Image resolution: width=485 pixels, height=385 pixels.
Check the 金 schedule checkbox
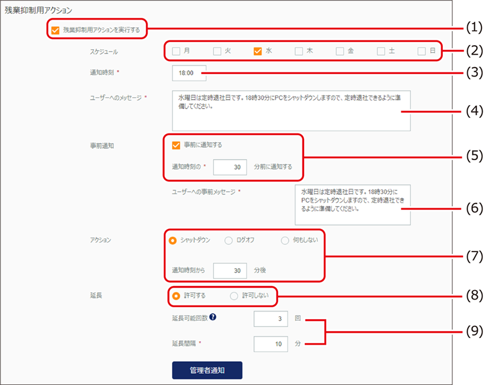pyautogui.click(x=340, y=51)
